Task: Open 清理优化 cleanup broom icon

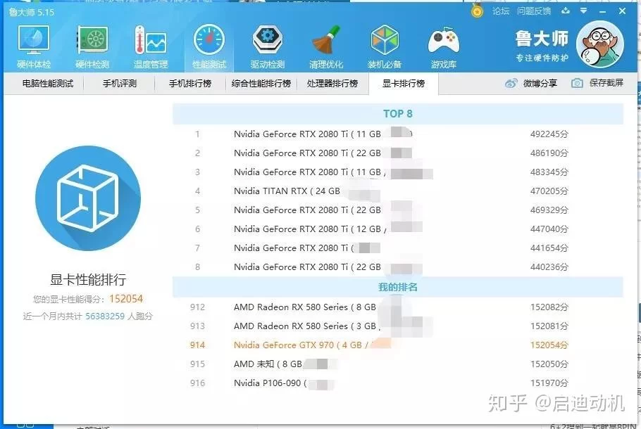Action: (325, 46)
